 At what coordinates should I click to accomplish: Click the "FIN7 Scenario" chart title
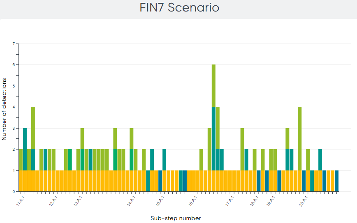(178, 7)
